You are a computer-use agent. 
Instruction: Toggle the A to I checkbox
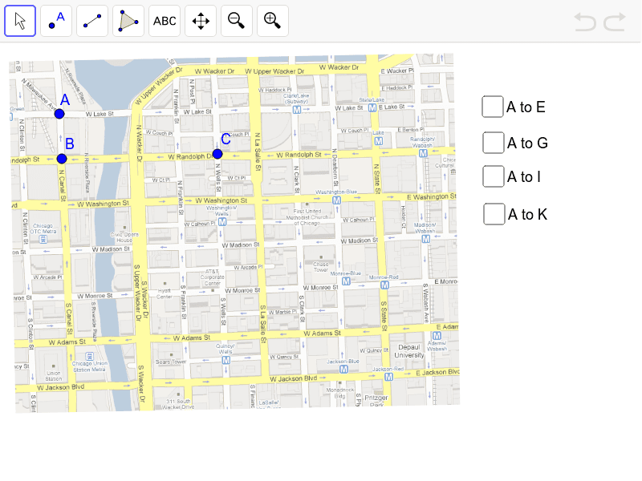pos(493,176)
